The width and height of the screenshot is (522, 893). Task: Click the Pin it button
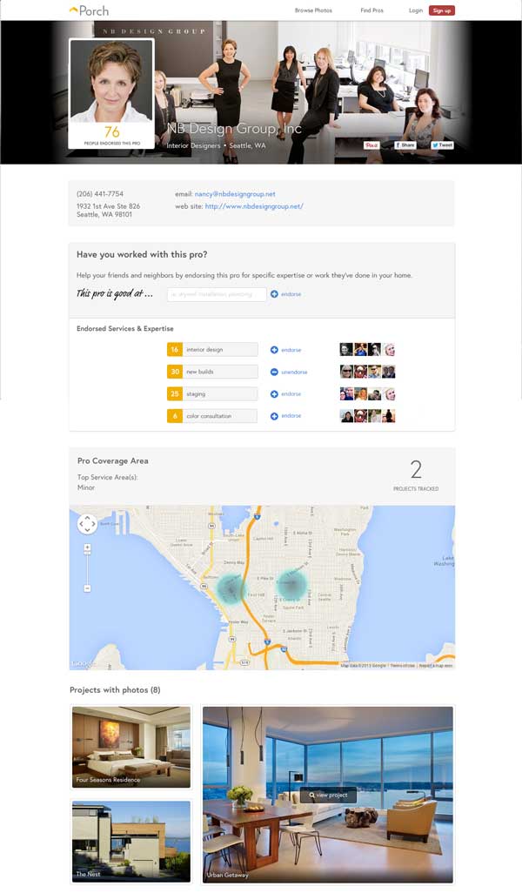[x=371, y=145]
